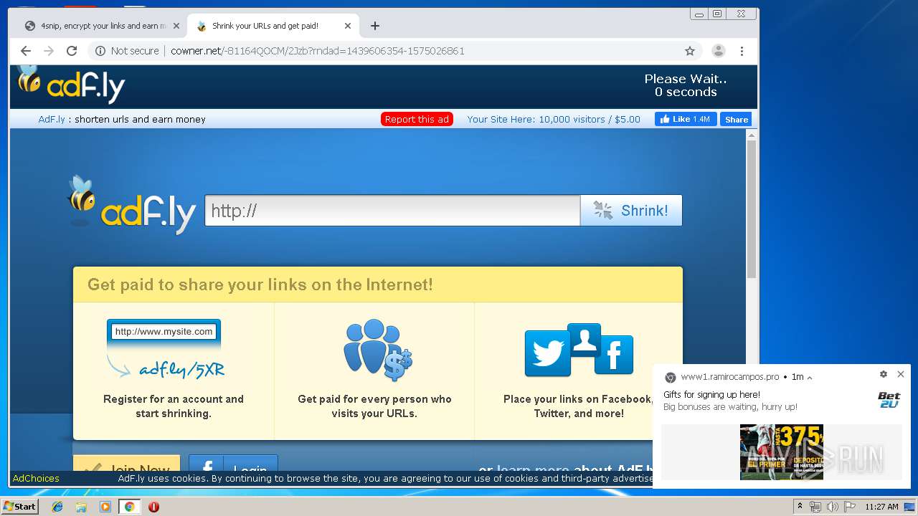Click Get paid for every person text
The height and width of the screenshot is (516, 918).
(x=374, y=406)
